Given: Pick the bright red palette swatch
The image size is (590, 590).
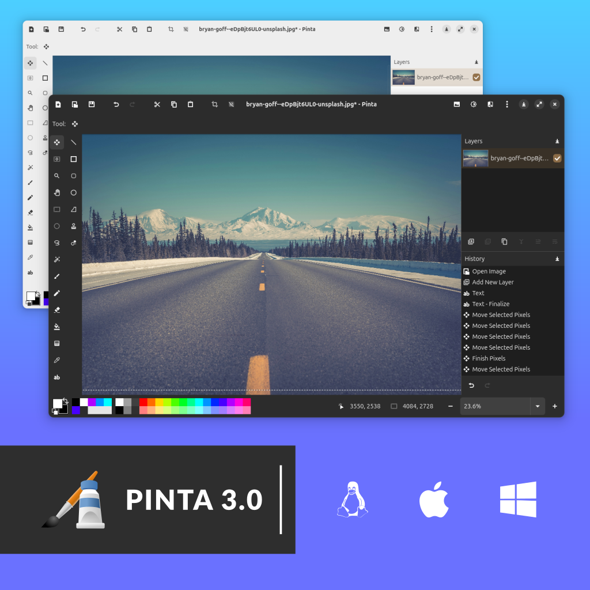Looking at the screenshot, I should 143,402.
